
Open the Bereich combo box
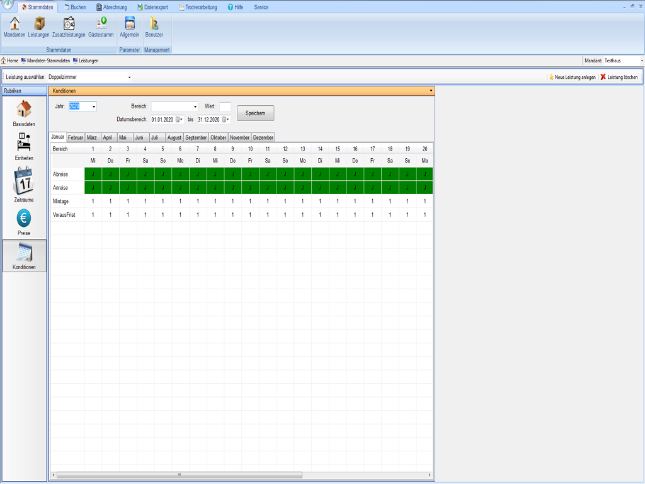195,107
